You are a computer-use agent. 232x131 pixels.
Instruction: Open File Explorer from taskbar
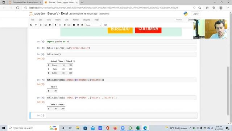(x=78, y=128)
